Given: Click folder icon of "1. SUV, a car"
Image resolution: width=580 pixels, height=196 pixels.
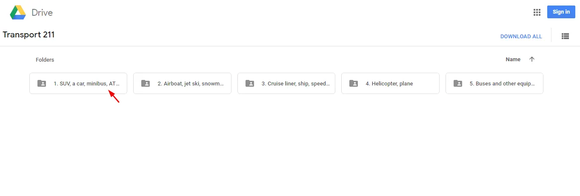Looking at the screenshot, I should click(41, 83).
